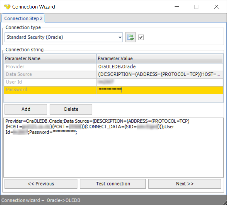Go back with << Previous button
Image resolution: width=227 pixels, height=205 pixels.
[x=41, y=184]
